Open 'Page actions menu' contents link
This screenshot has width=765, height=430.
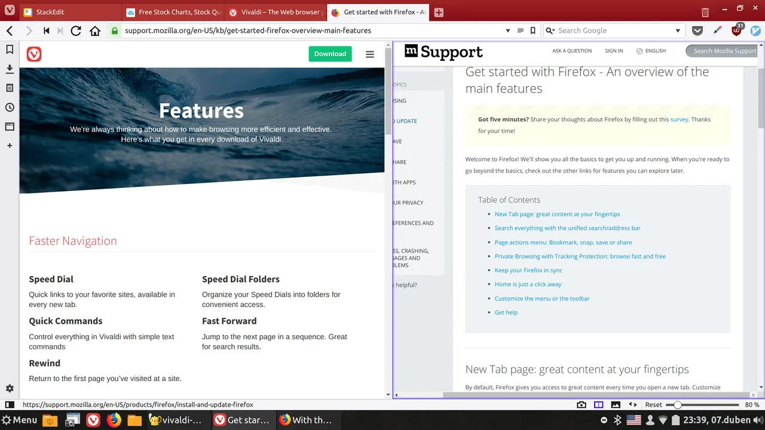[x=563, y=242]
